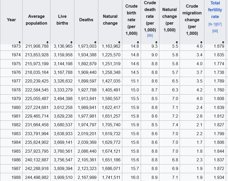Sort by Crude birth rate arrows

pyautogui.click(x=138, y=42)
